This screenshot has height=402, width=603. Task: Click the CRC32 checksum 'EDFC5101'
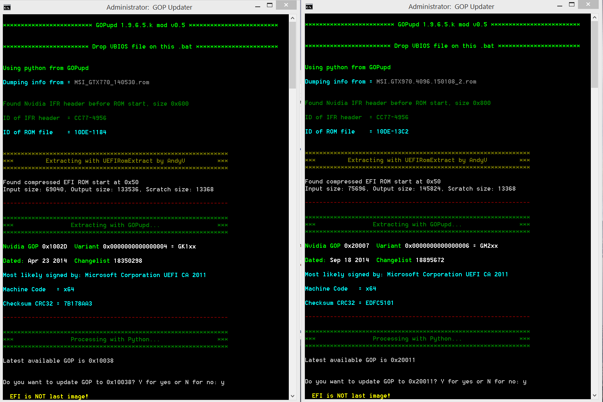tap(380, 303)
